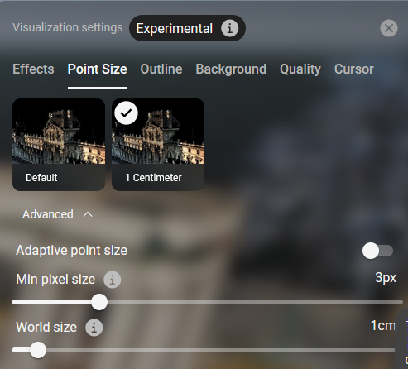
Task: Click the Experimental badge
Action: (187, 28)
